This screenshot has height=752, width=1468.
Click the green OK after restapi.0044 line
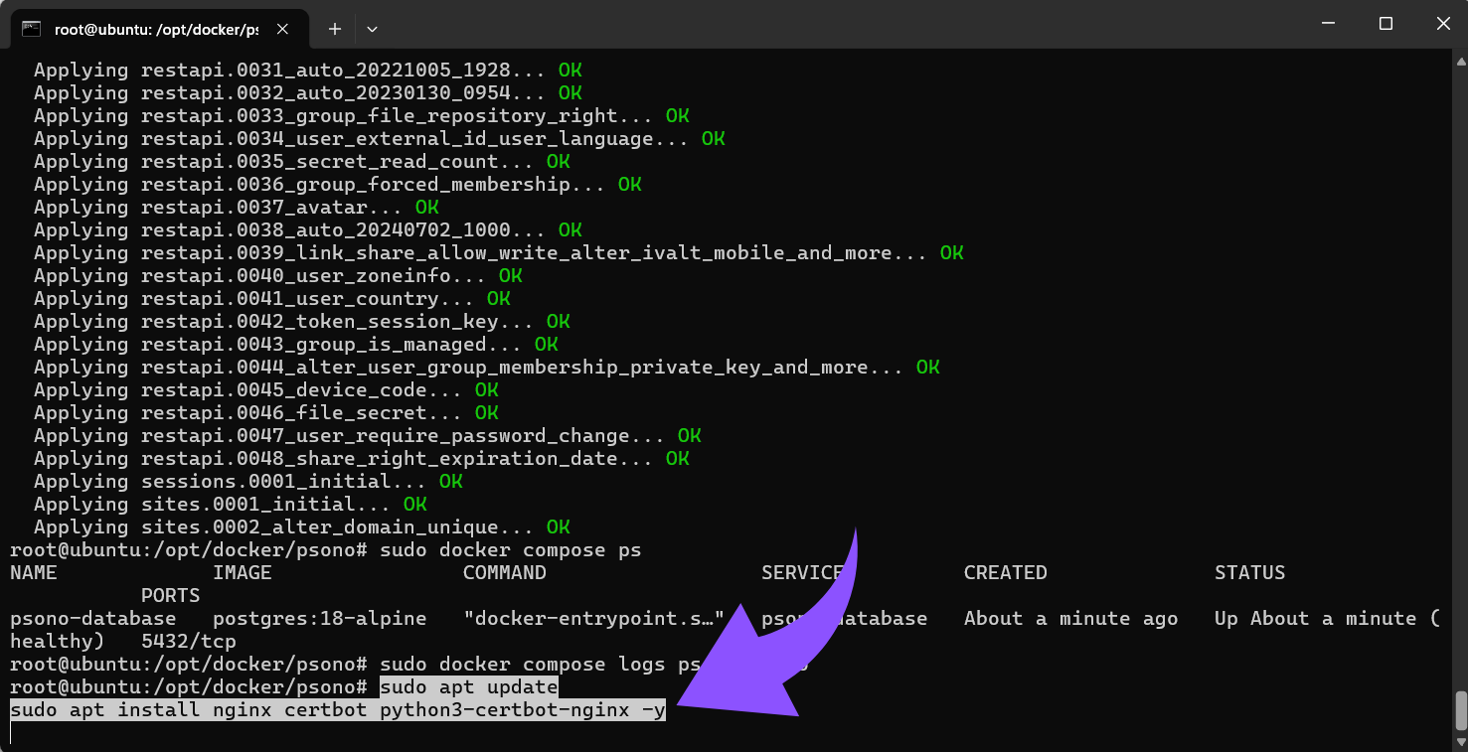point(927,368)
